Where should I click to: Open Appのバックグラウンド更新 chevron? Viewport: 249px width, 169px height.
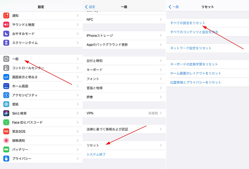161,44
